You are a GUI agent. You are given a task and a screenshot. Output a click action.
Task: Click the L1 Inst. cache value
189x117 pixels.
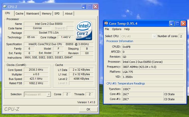pyautogui.click(x=81, y=74)
